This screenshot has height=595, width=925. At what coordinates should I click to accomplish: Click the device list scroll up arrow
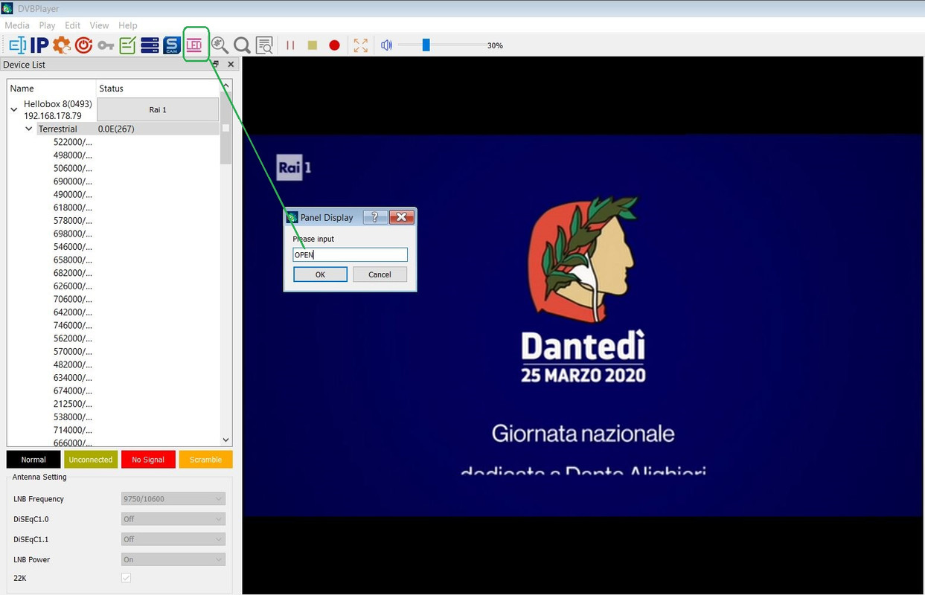pyautogui.click(x=226, y=87)
